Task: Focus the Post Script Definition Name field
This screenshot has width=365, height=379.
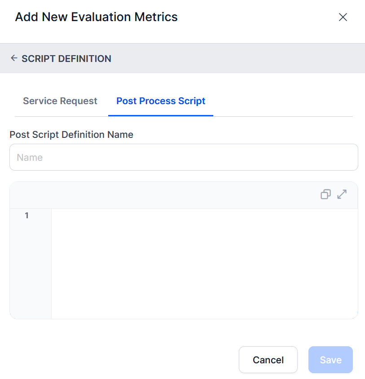Action: click(184, 157)
